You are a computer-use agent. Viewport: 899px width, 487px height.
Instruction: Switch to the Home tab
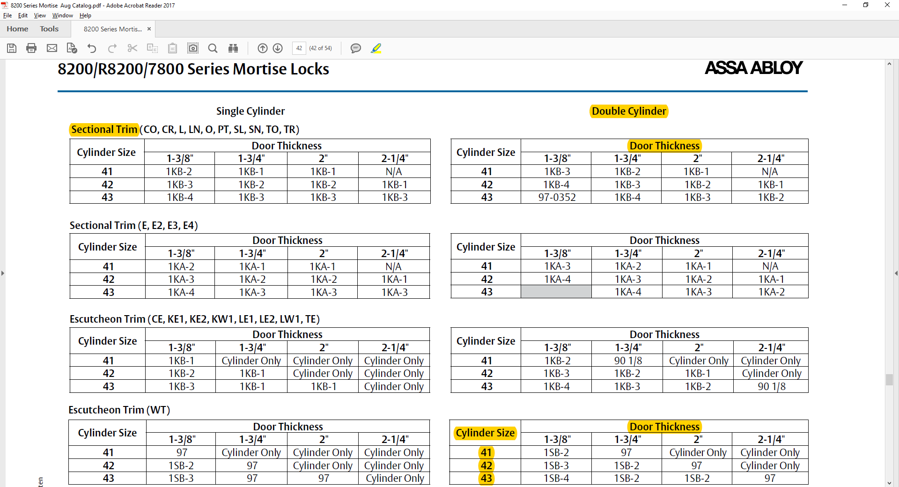17,29
